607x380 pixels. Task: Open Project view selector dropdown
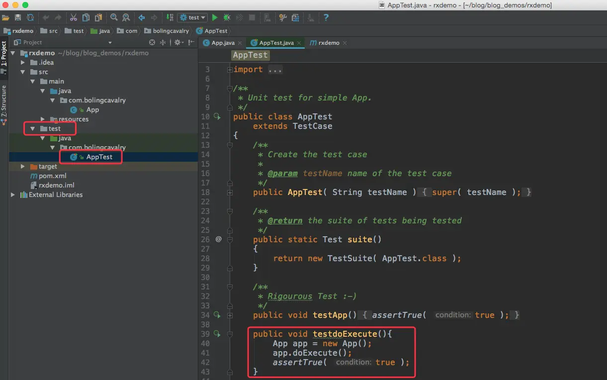pyautogui.click(x=63, y=42)
